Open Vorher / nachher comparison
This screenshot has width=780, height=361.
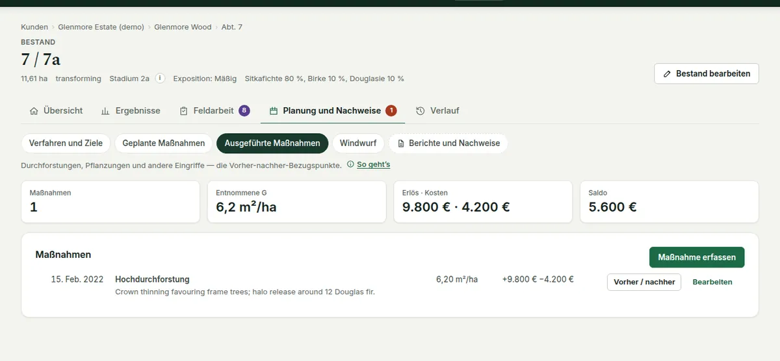click(x=644, y=282)
